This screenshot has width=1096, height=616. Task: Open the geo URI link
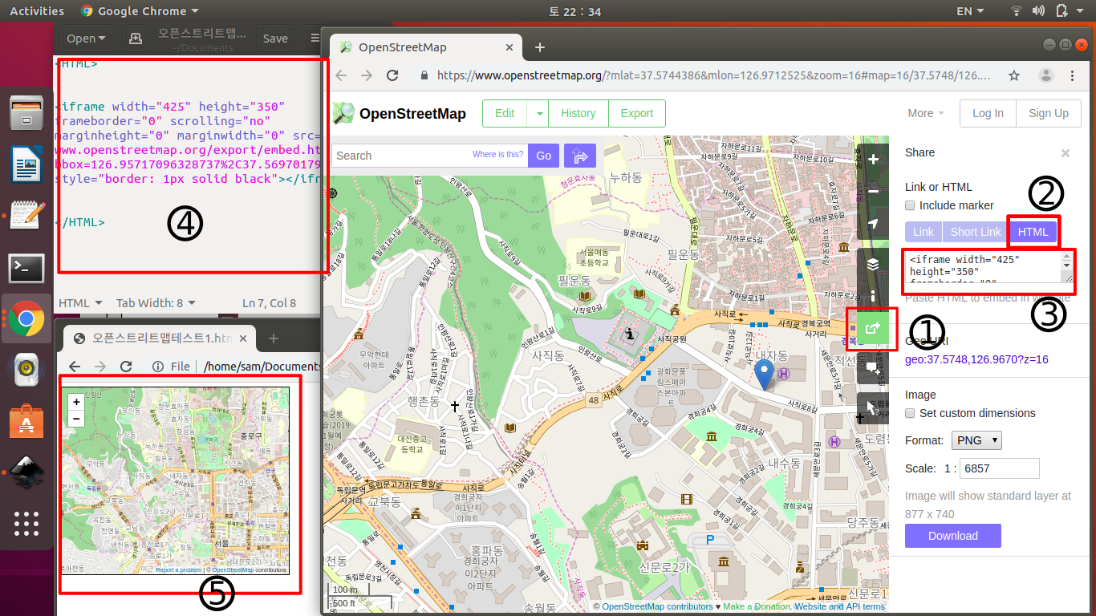[976, 359]
